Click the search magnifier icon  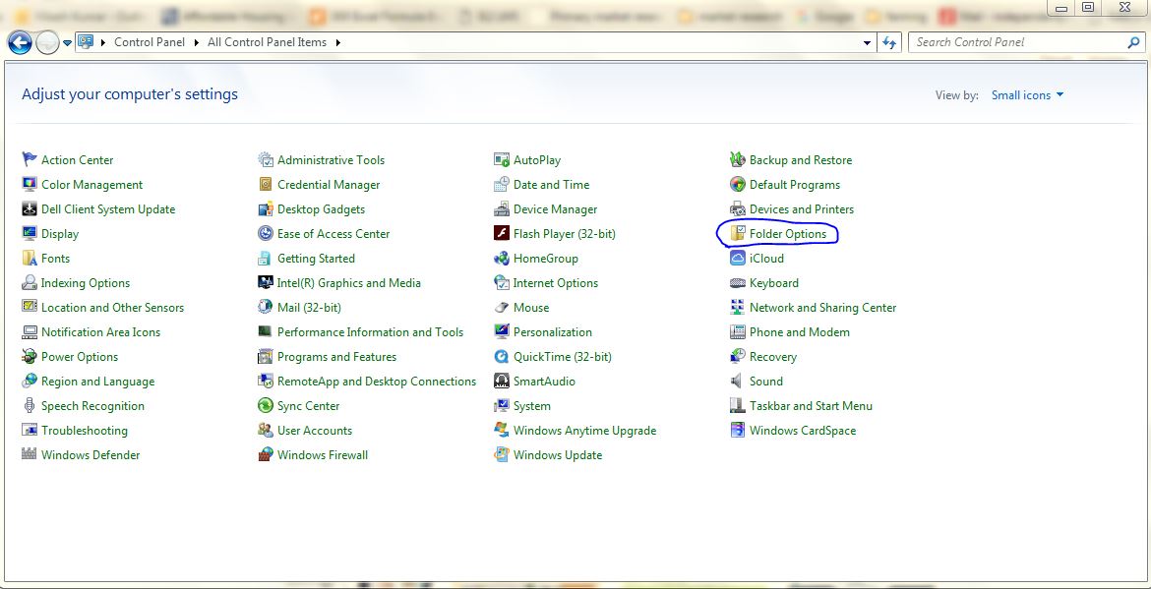pos(1133,42)
